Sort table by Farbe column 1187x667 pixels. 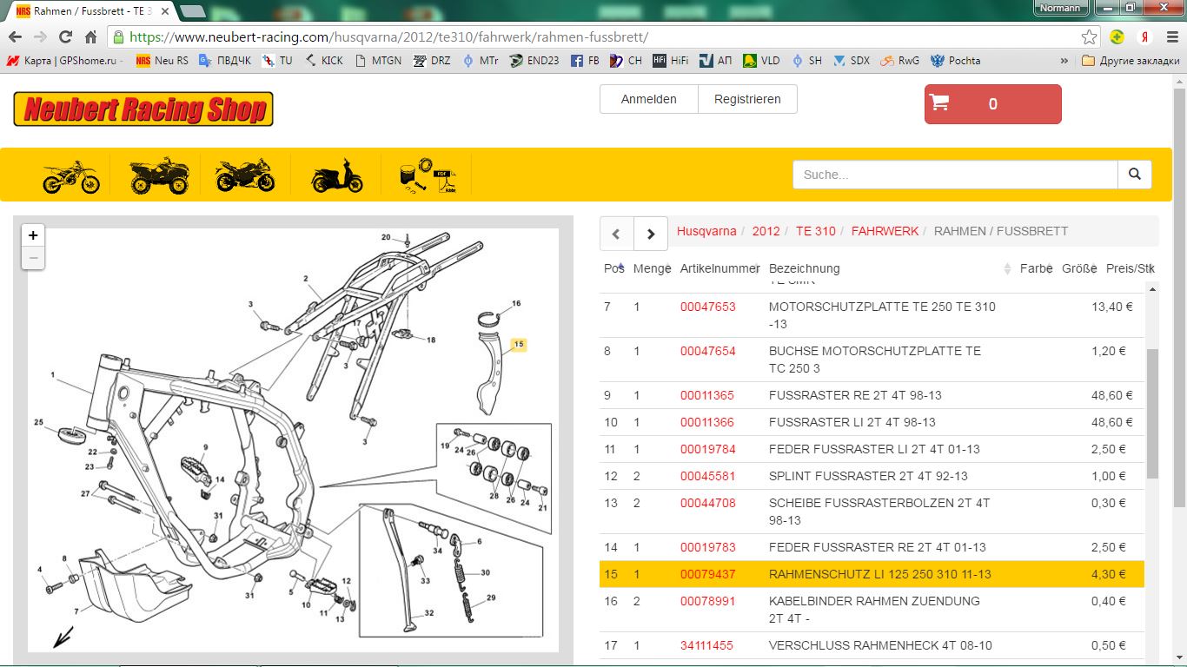(1037, 268)
